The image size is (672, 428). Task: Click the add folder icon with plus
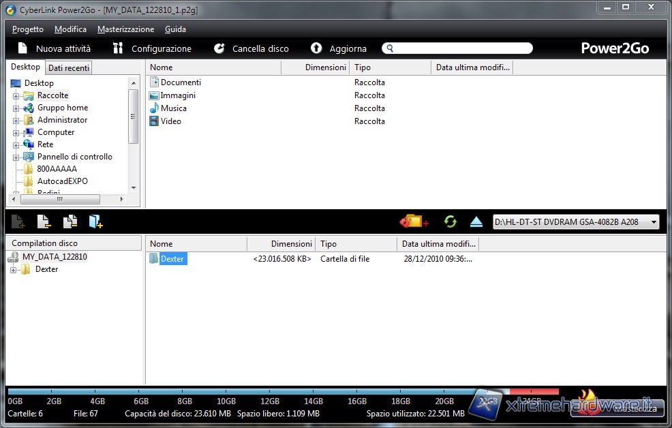pos(95,221)
